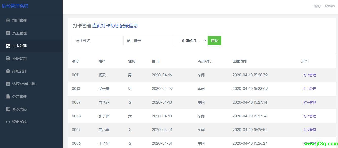
Task: Click the 修改密码 key icon
Action: click(x=8, y=109)
